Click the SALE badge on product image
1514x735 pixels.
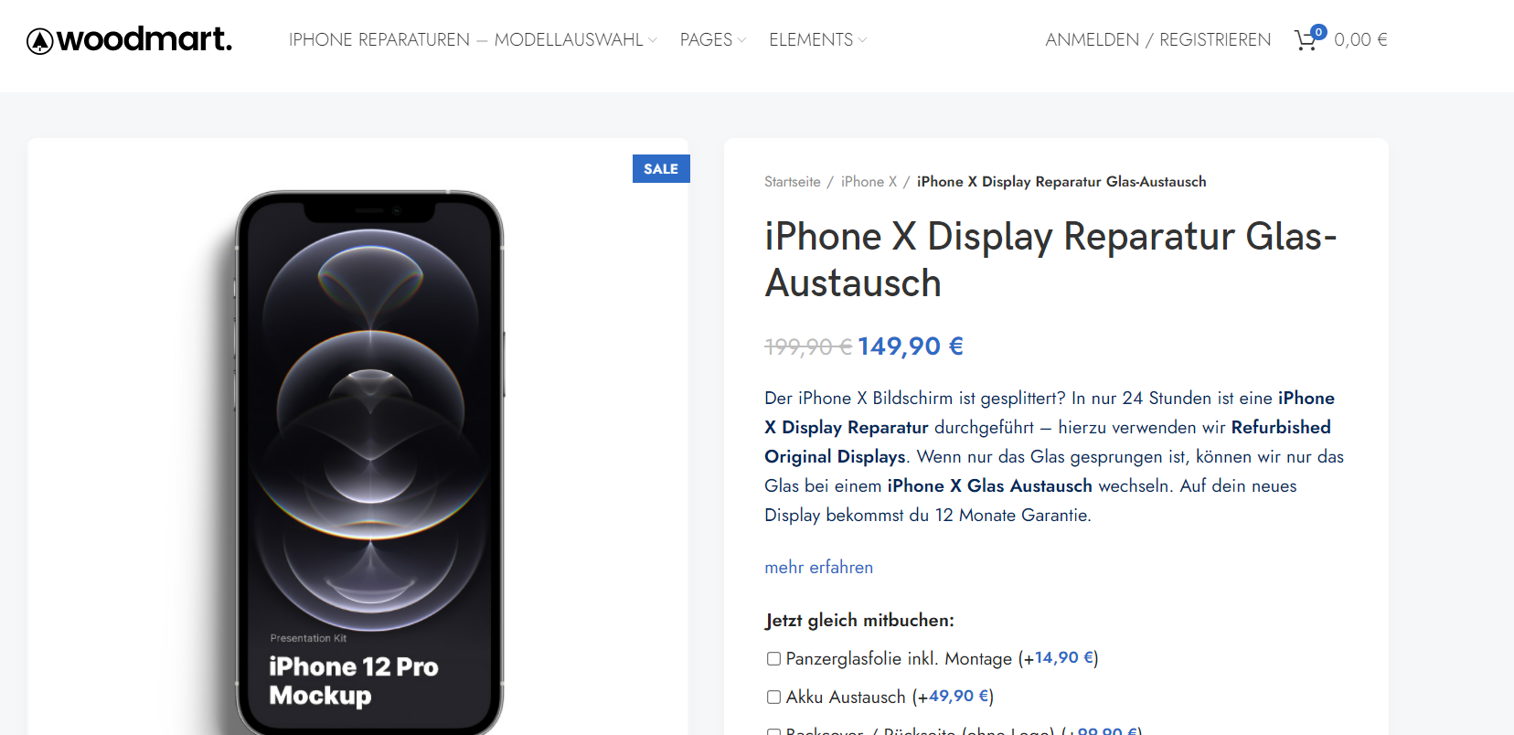(661, 169)
